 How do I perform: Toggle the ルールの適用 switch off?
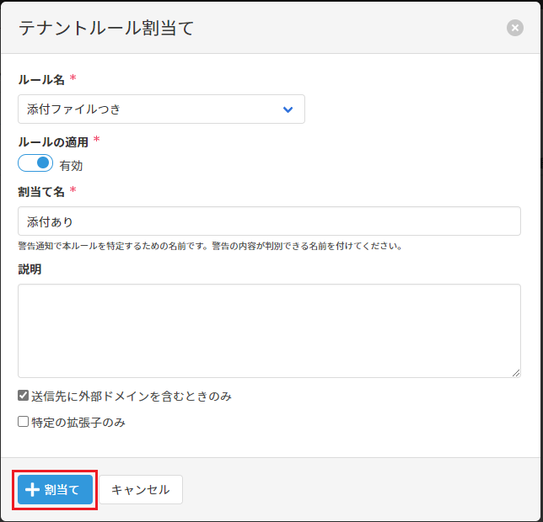pos(35,163)
